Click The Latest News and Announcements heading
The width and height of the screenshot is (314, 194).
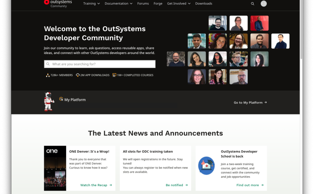(155, 133)
